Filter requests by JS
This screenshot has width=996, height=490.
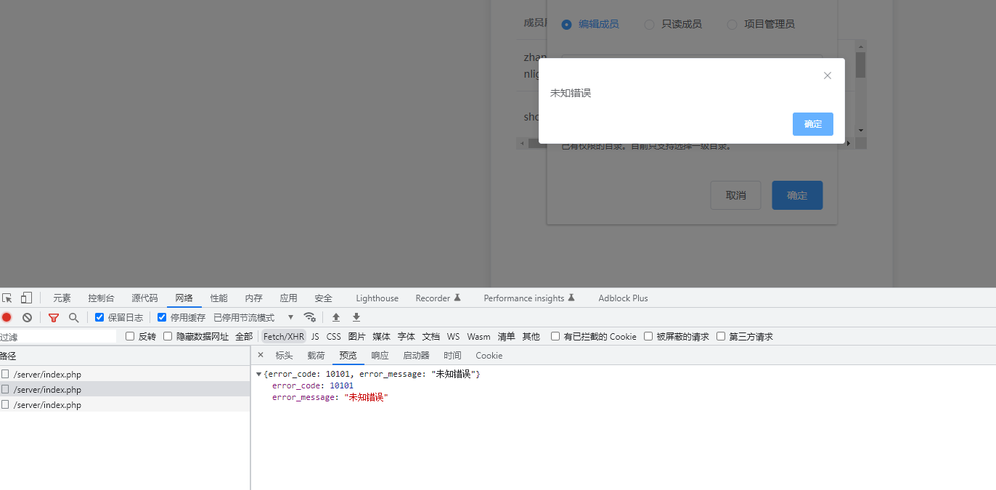315,336
